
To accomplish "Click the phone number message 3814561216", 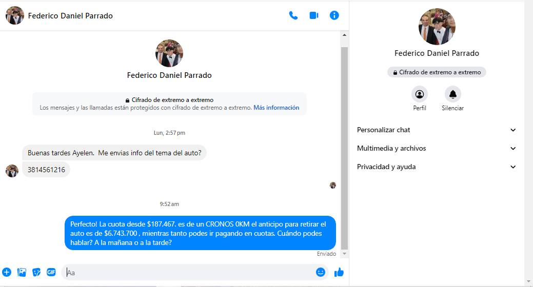I will coord(46,170).
